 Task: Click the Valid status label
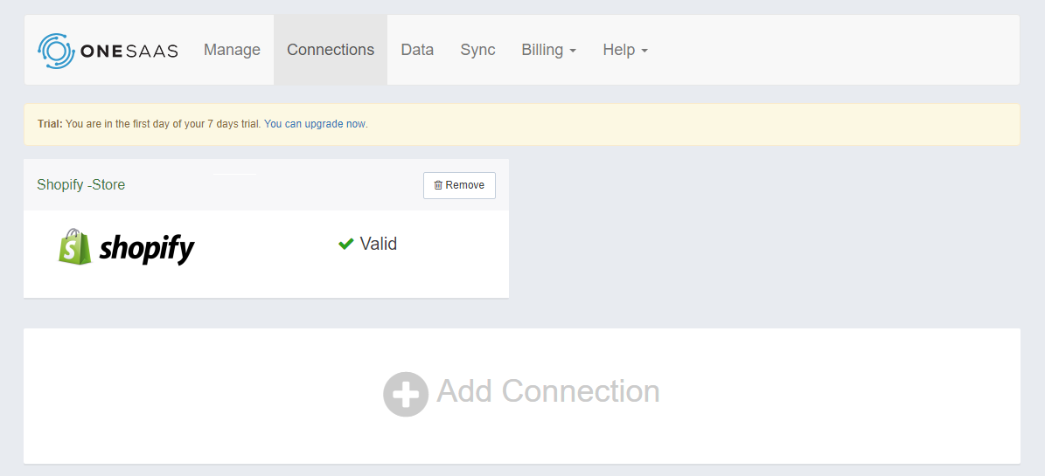(378, 244)
